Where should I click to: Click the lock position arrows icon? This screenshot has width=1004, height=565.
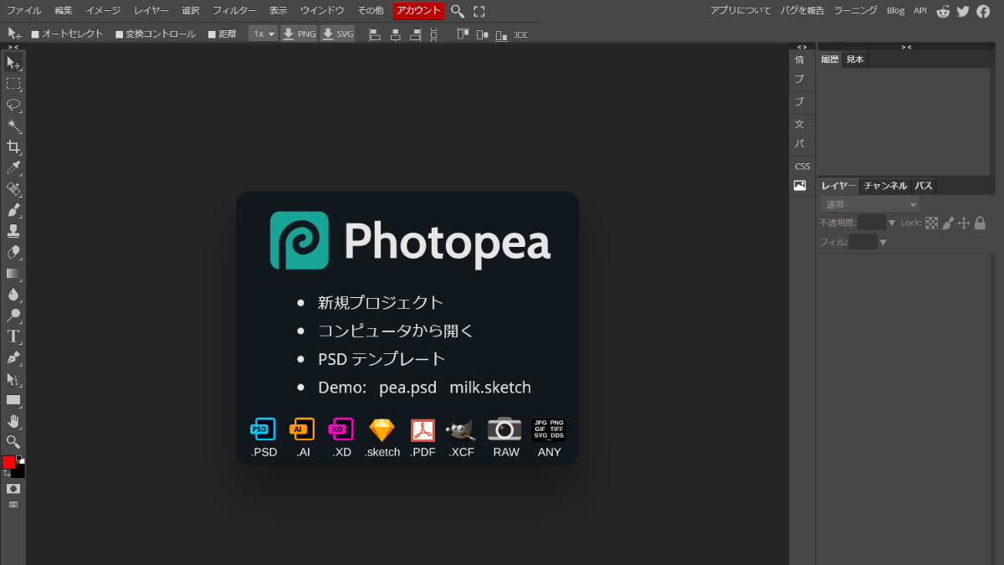[963, 223]
